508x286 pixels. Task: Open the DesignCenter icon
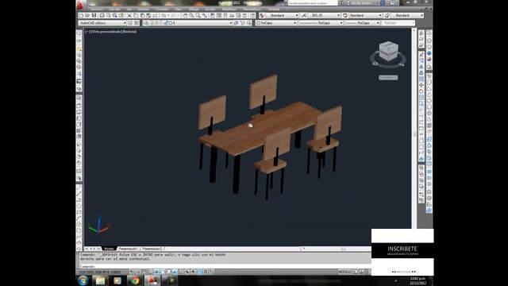219,16
